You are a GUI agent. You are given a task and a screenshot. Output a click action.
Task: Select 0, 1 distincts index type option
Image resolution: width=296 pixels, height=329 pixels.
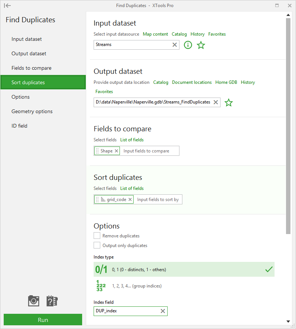pyautogui.click(x=184, y=269)
